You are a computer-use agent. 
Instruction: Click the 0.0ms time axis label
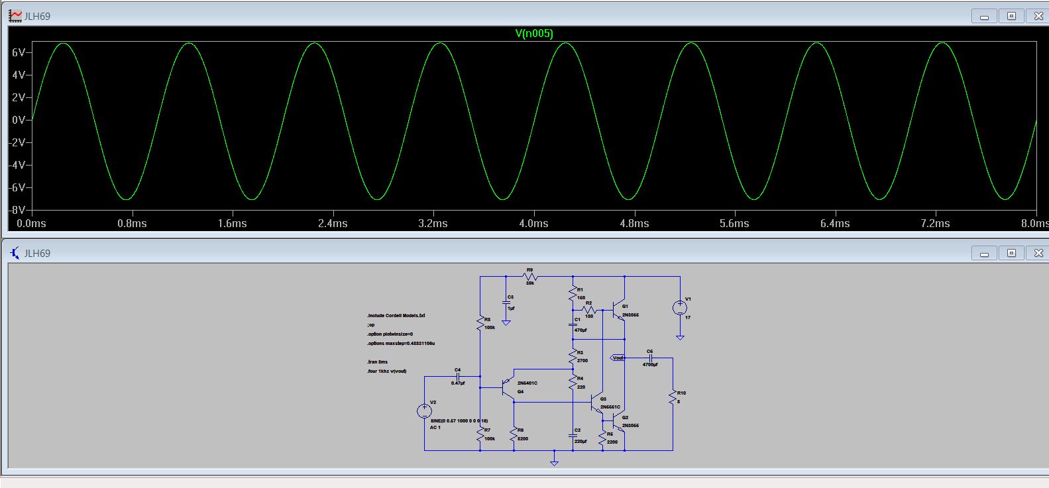click(31, 223)
